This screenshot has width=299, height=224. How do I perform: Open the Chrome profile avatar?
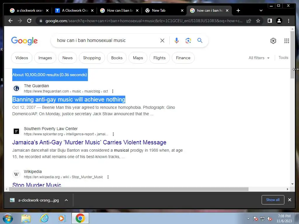tap(279, 21)
